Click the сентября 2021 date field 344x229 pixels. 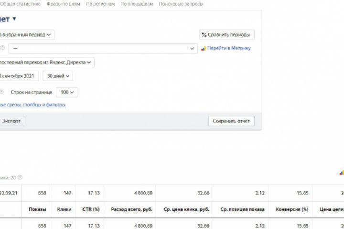click(19, 76)
